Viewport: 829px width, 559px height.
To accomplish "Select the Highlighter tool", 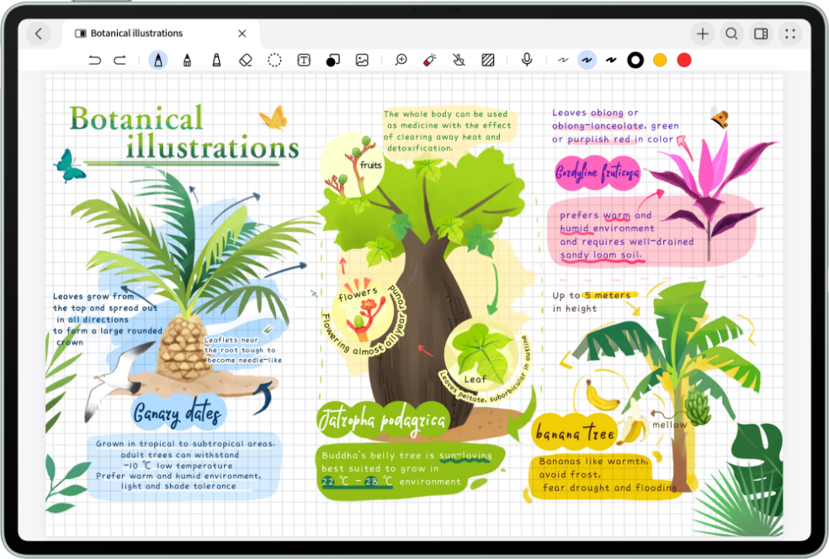I will coord(215,60).
